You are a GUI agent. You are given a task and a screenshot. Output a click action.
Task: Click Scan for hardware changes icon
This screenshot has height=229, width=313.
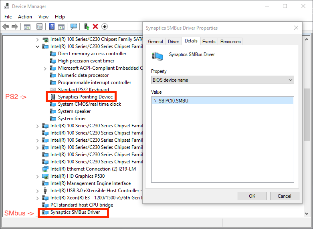click(74, 26)
